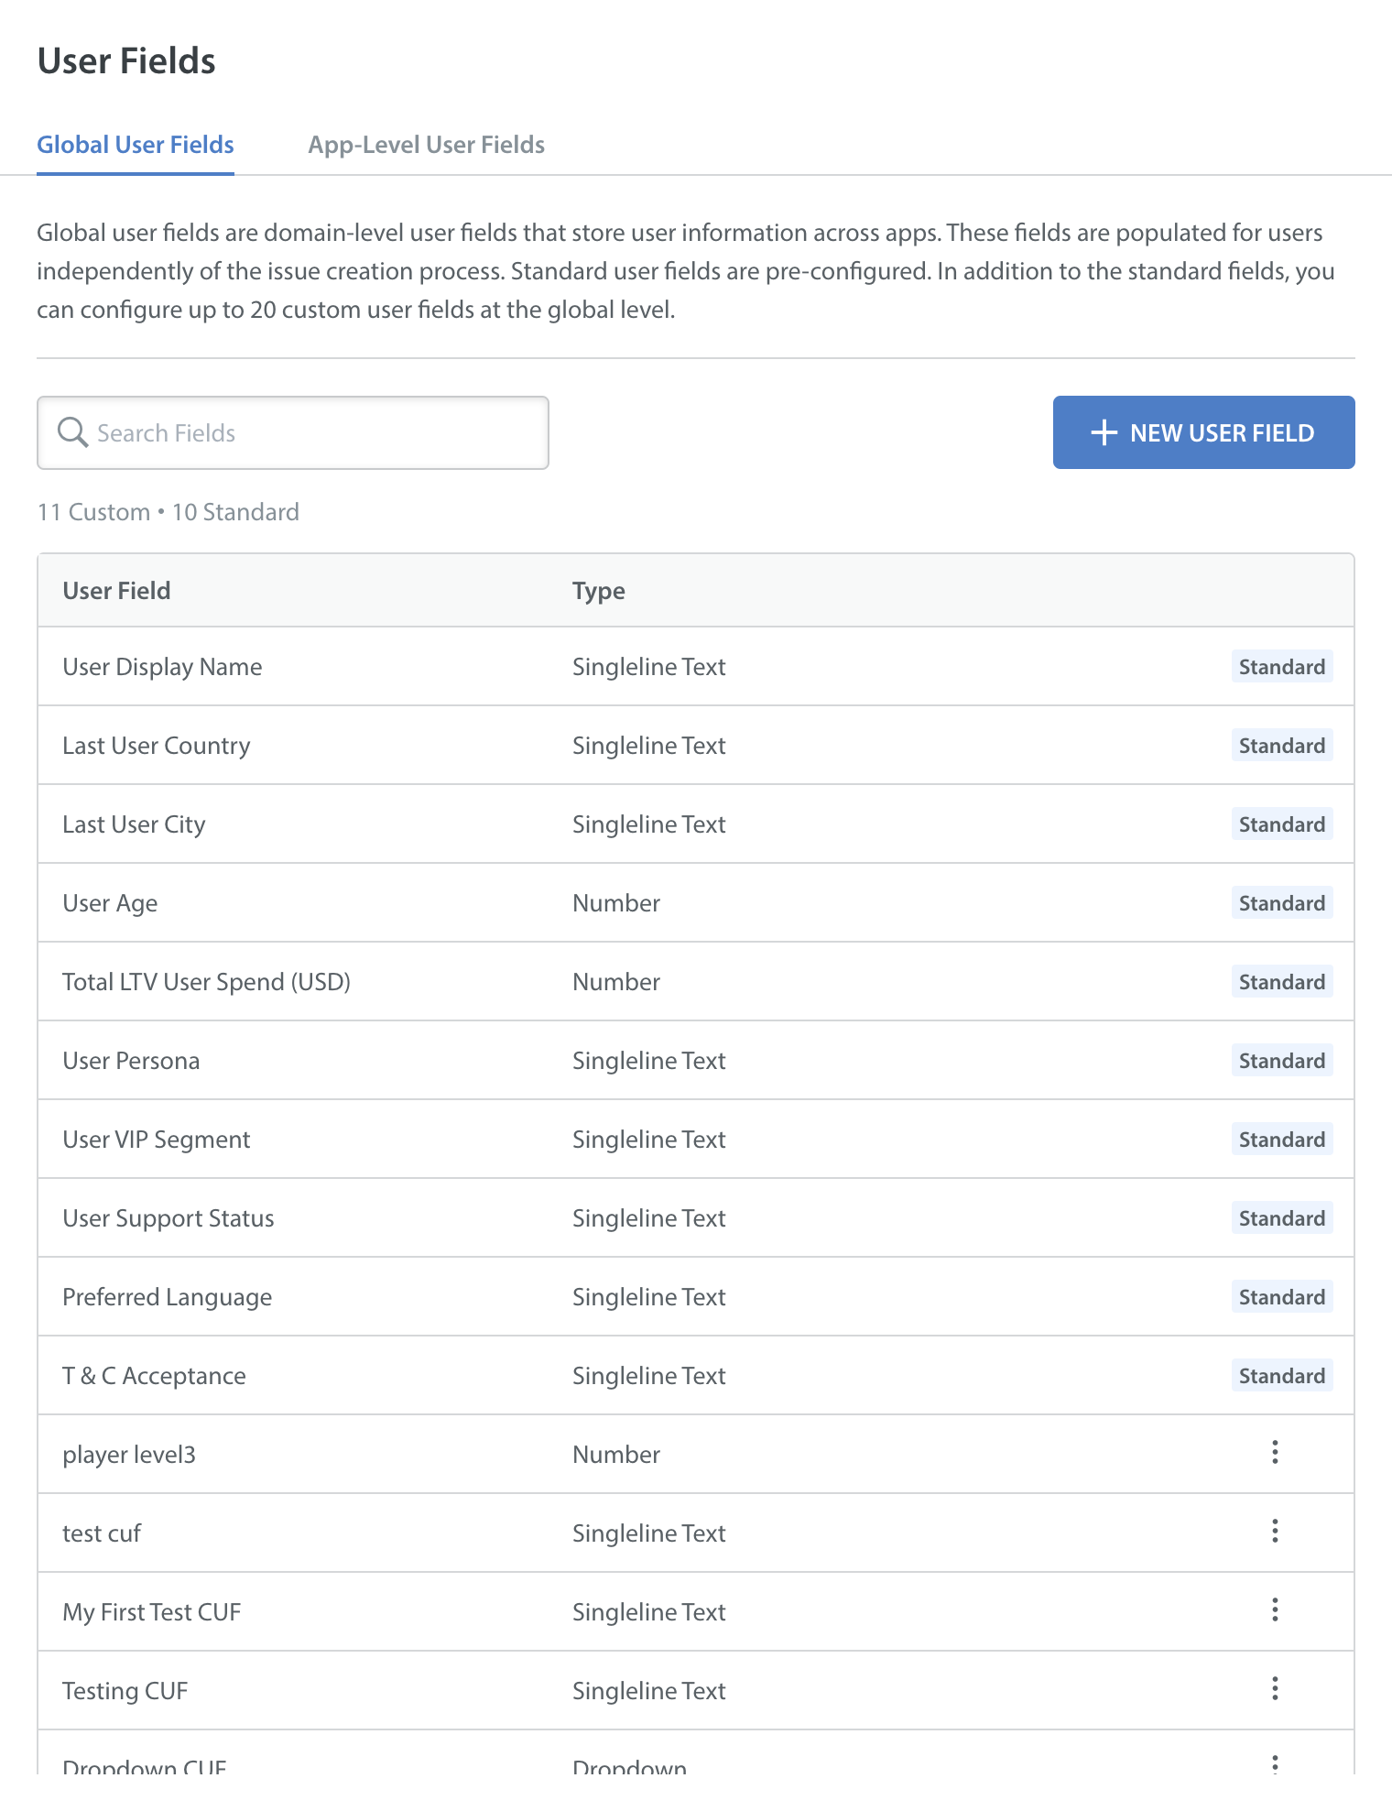Image resolution: width=1392 pixels, height=1811 pixels.
Task: Switch to App-Level User Fields tab
Action: pyautogui.click(x=426, y=145)
